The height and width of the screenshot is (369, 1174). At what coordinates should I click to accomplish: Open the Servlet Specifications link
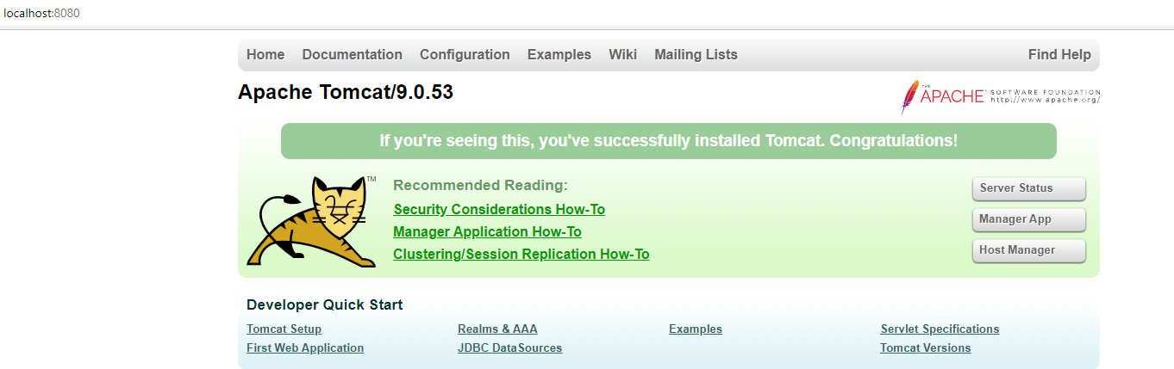940,329
